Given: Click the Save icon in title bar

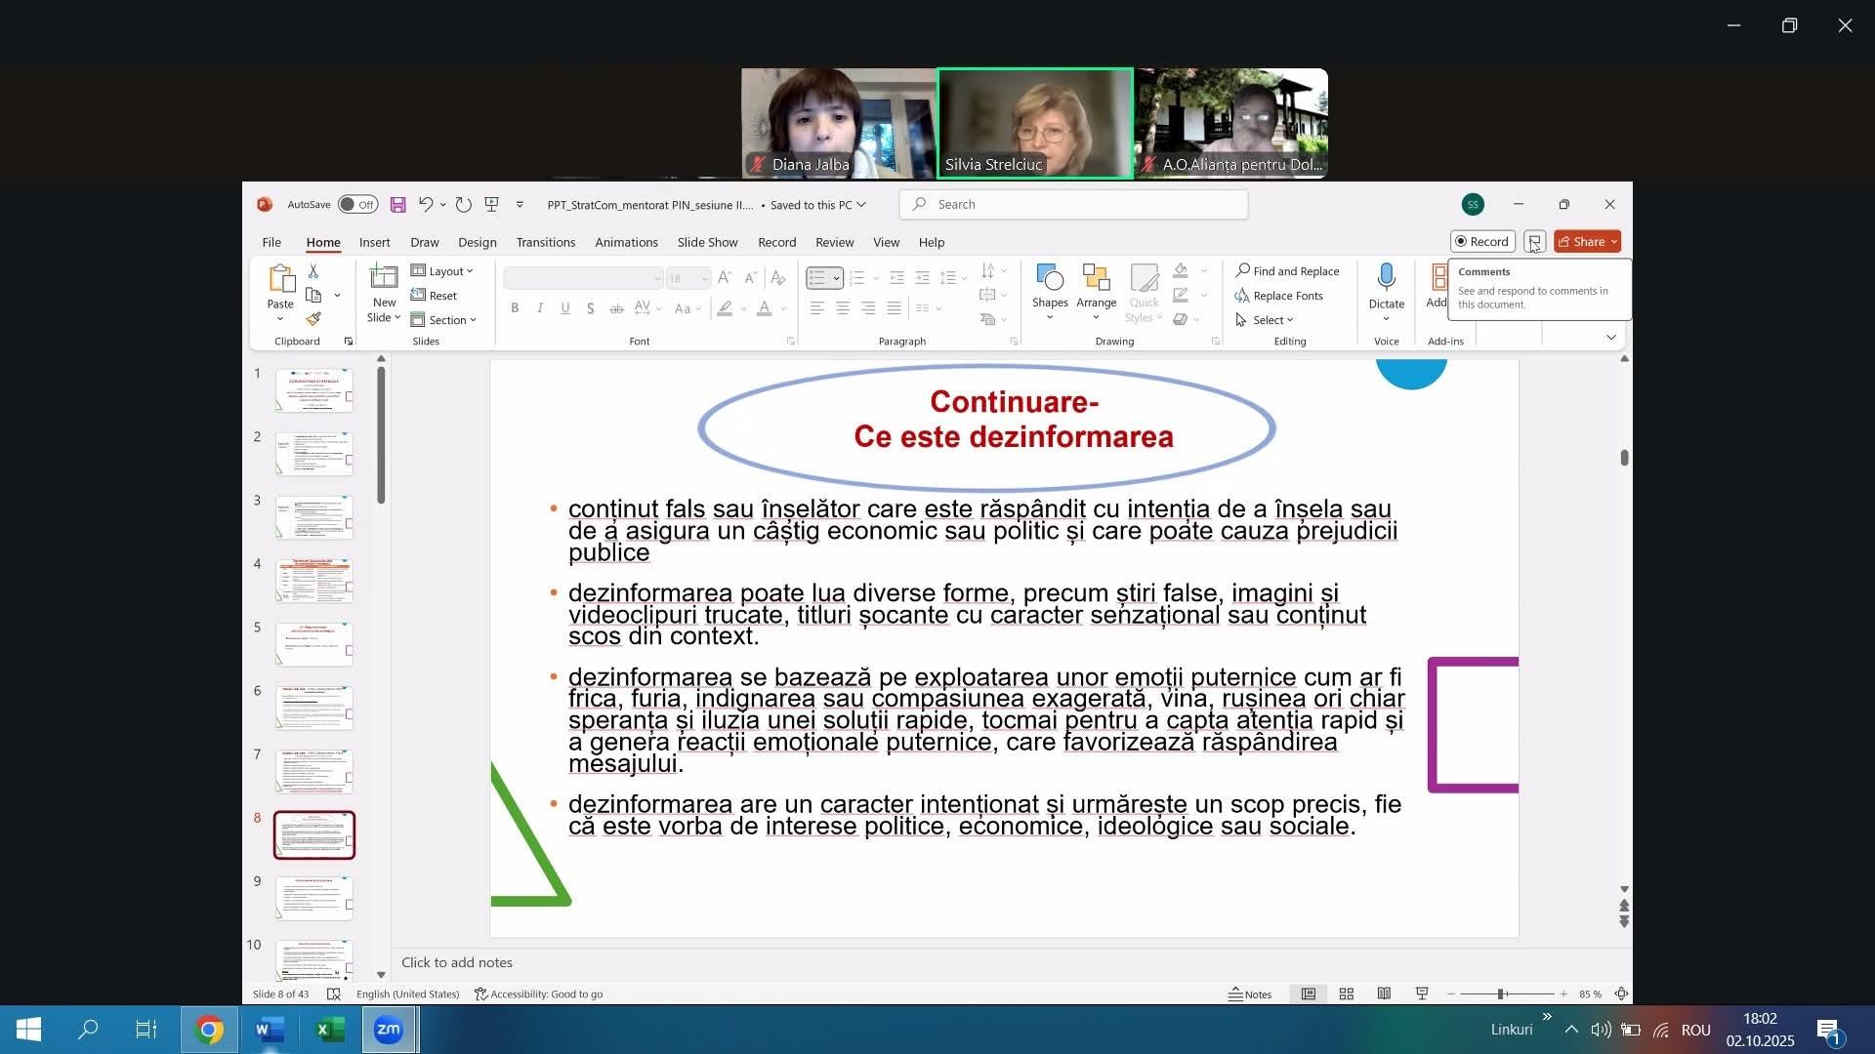Looking at the screenshot, I should click(x=397, y=205).
